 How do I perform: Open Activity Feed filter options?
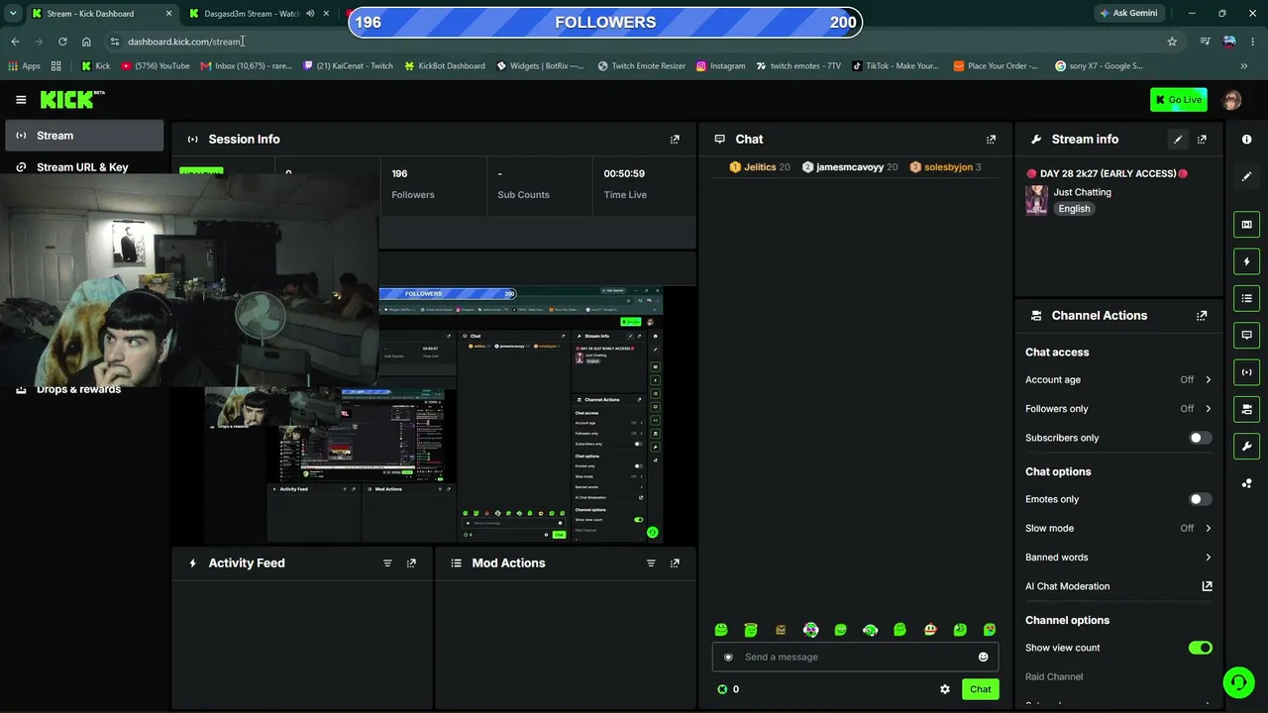coord(387,563)
